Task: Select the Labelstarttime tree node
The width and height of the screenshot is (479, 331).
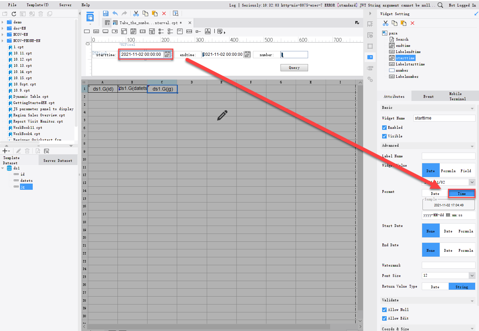Action: [410, 64]
